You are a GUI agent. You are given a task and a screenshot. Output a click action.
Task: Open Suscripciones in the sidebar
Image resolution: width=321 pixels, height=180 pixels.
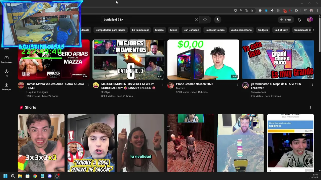pos(7,59)
